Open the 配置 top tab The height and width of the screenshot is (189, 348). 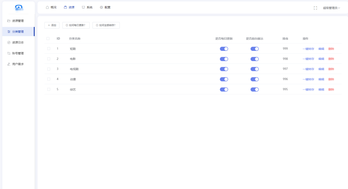[x=105, y=7]
